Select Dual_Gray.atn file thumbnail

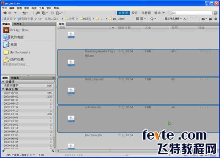(x=71, y=91)
